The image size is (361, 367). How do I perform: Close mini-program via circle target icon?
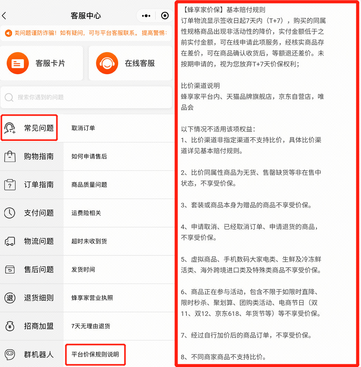[165, 16]
